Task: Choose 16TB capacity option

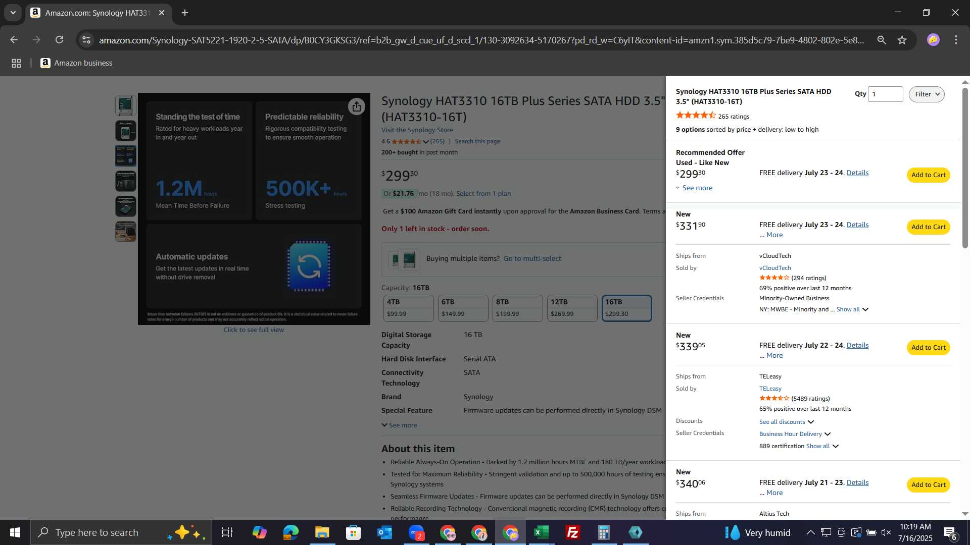Action: 626,308
